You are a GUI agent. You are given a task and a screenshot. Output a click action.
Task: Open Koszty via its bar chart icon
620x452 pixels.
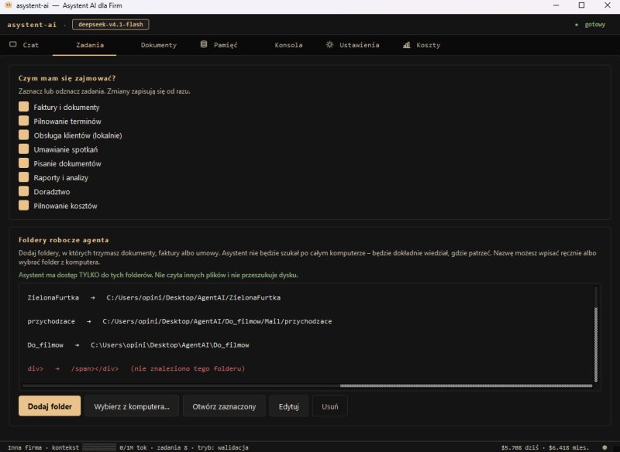[406, 45]
